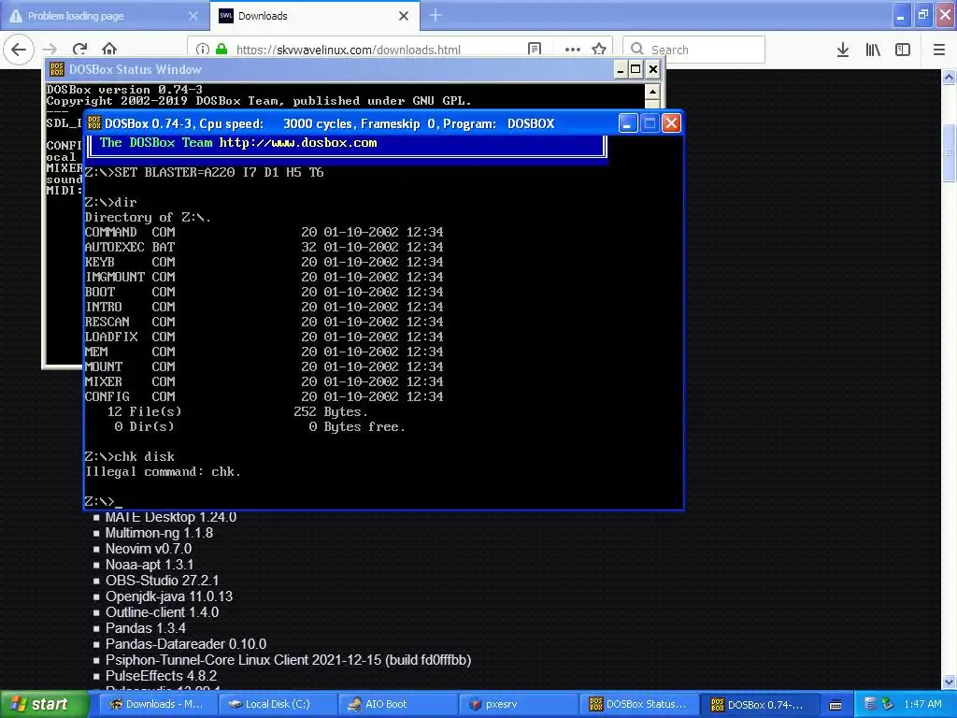Click the 'MATE Desktop 1.24.0' list item
This screenshot has width=957, height=718.
tap(171, 517)
